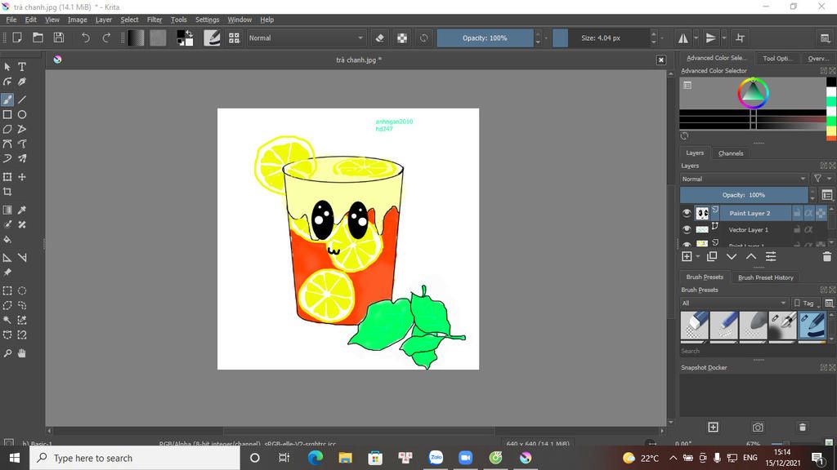Switch to the Channels tab
The width and height of the screenshot is (837, 470).
coord(731,153)
